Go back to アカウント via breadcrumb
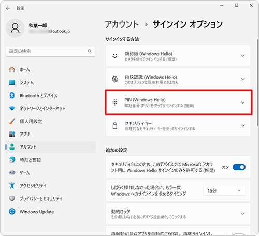Image resolution: width=259 pixels, height=236 pixels. 122,24
